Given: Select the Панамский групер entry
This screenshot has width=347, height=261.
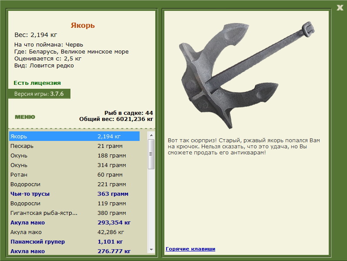Looking at the screenshot, I should 74,242.
